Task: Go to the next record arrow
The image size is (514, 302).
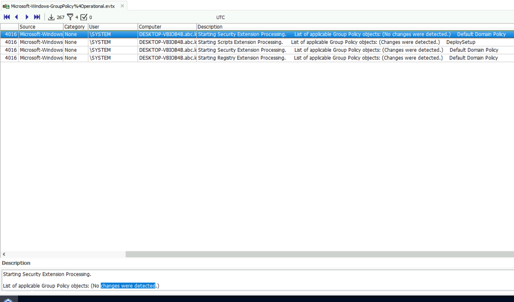Action: (27, 17)
